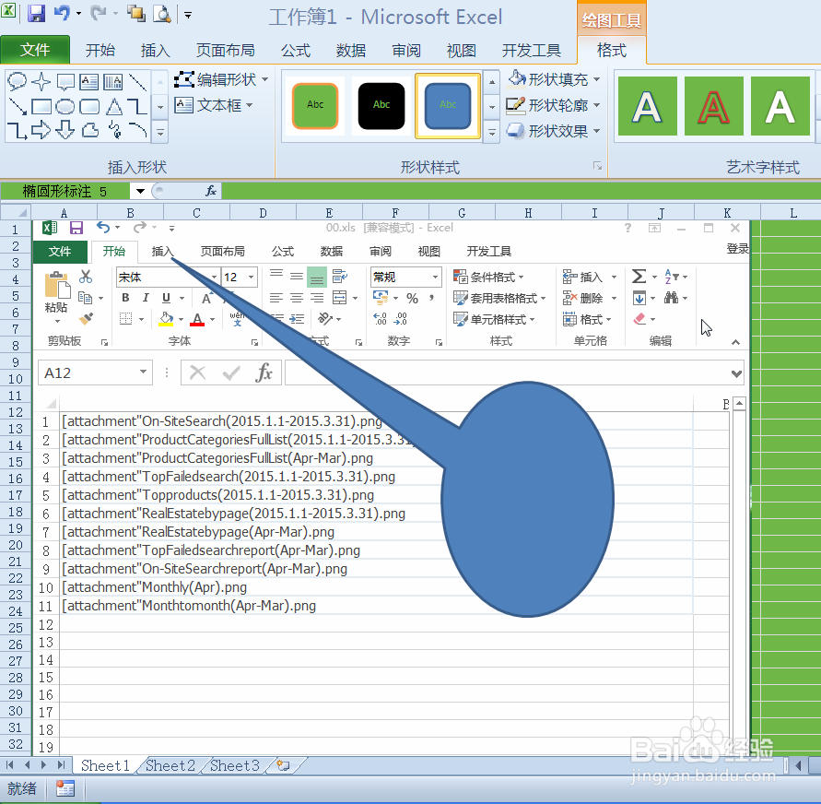Click the percent style icon in embedded window
This screenshot has height=804, width=821.
tap(413, 299)
